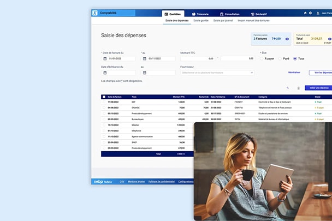
Task: Select the 'Payé' radio option
Action: pyautogui.click(x=280, y=58)
